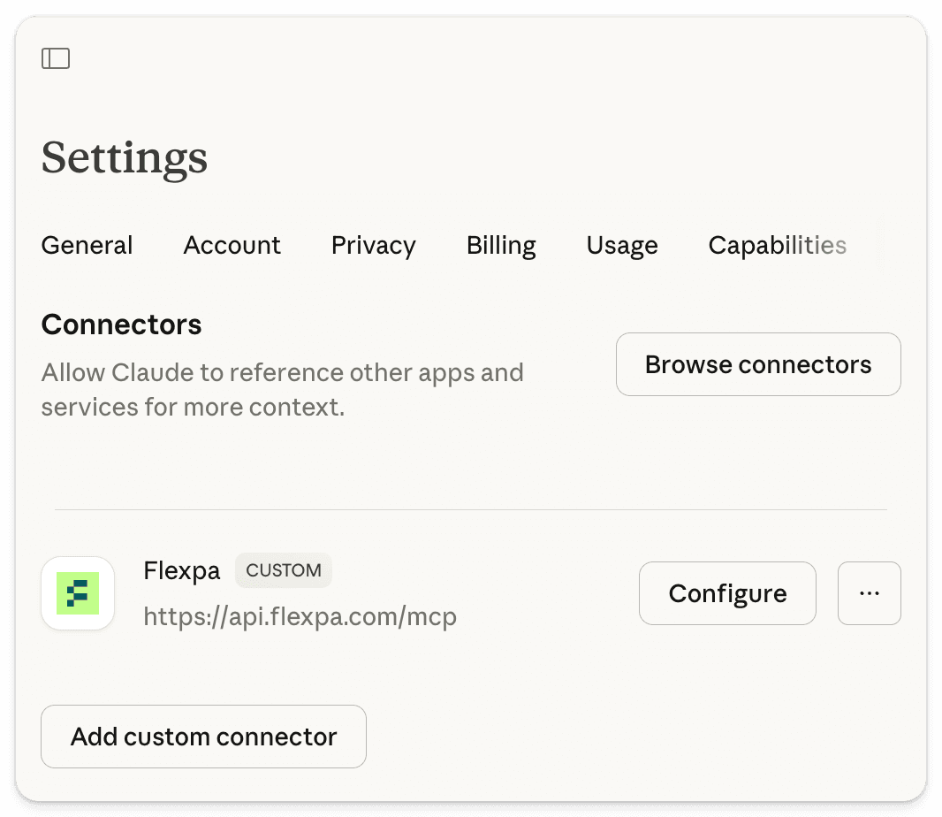Click the Connectors section heading
The image size is (942, 817).
click(121, 325)
